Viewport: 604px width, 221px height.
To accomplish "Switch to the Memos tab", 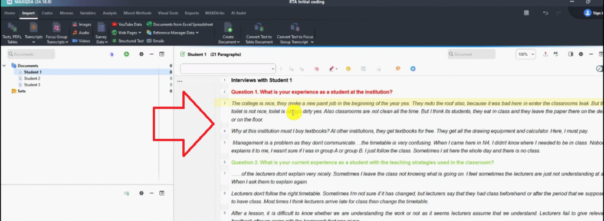I will pyautogui.click(x=66, y=13).
